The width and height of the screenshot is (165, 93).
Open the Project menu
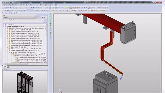6,5
